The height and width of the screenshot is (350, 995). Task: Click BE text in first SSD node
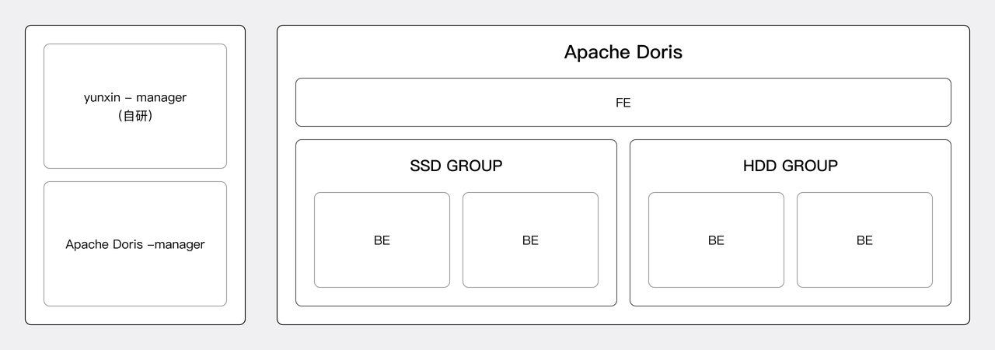tap(382, 240)
